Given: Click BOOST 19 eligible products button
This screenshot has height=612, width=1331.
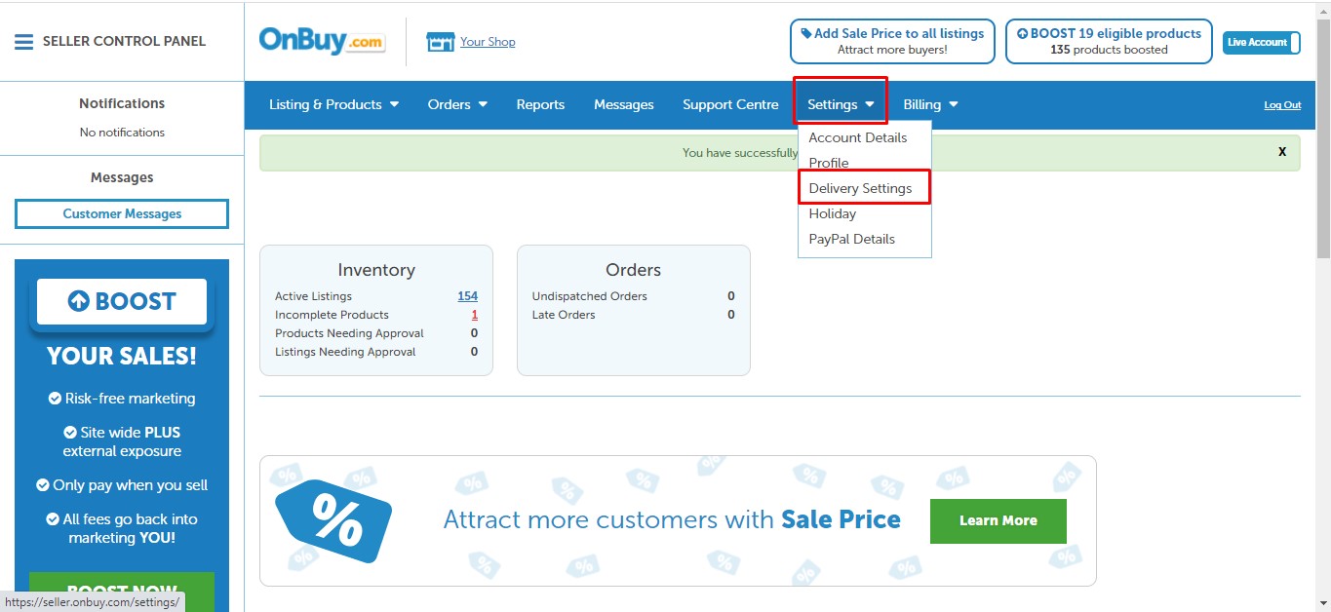Looking at the screenshot, I should 1109,41.
